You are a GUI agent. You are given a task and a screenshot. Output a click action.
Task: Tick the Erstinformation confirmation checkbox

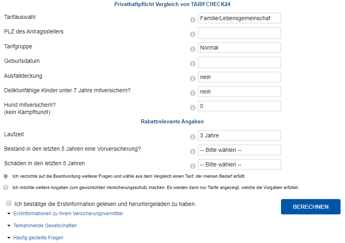9,204
